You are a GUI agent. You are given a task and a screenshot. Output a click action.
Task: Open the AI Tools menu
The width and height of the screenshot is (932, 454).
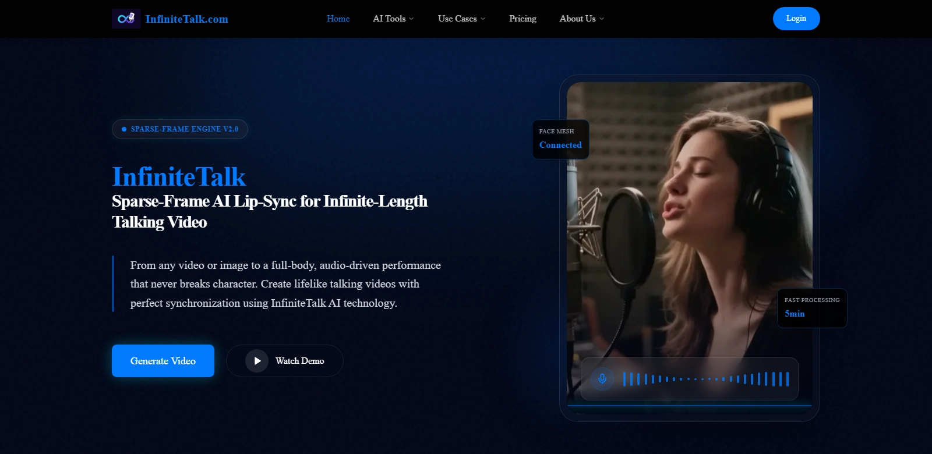pos(393,19)
